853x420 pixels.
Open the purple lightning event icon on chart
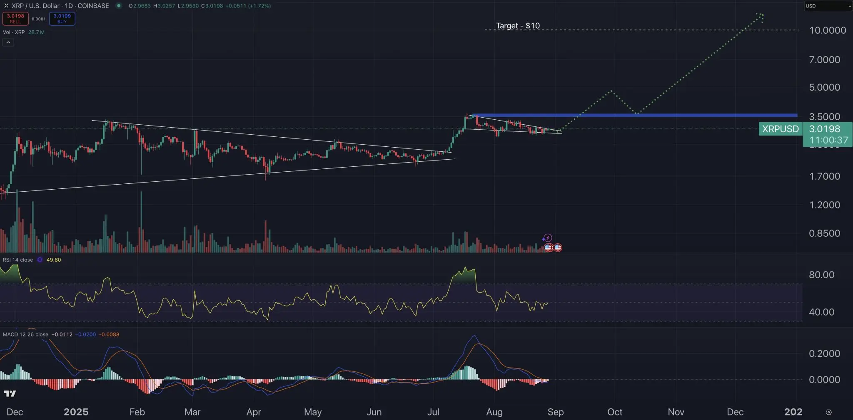[547, 238]
